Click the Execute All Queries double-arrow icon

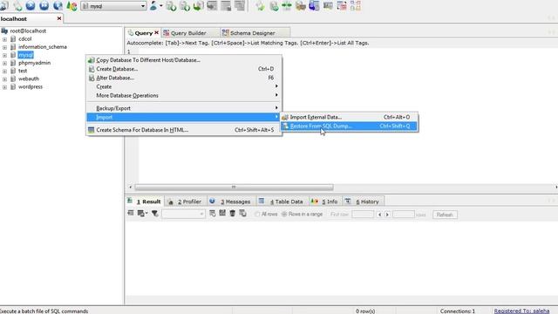pyautogui.click(x=44, y=6)
